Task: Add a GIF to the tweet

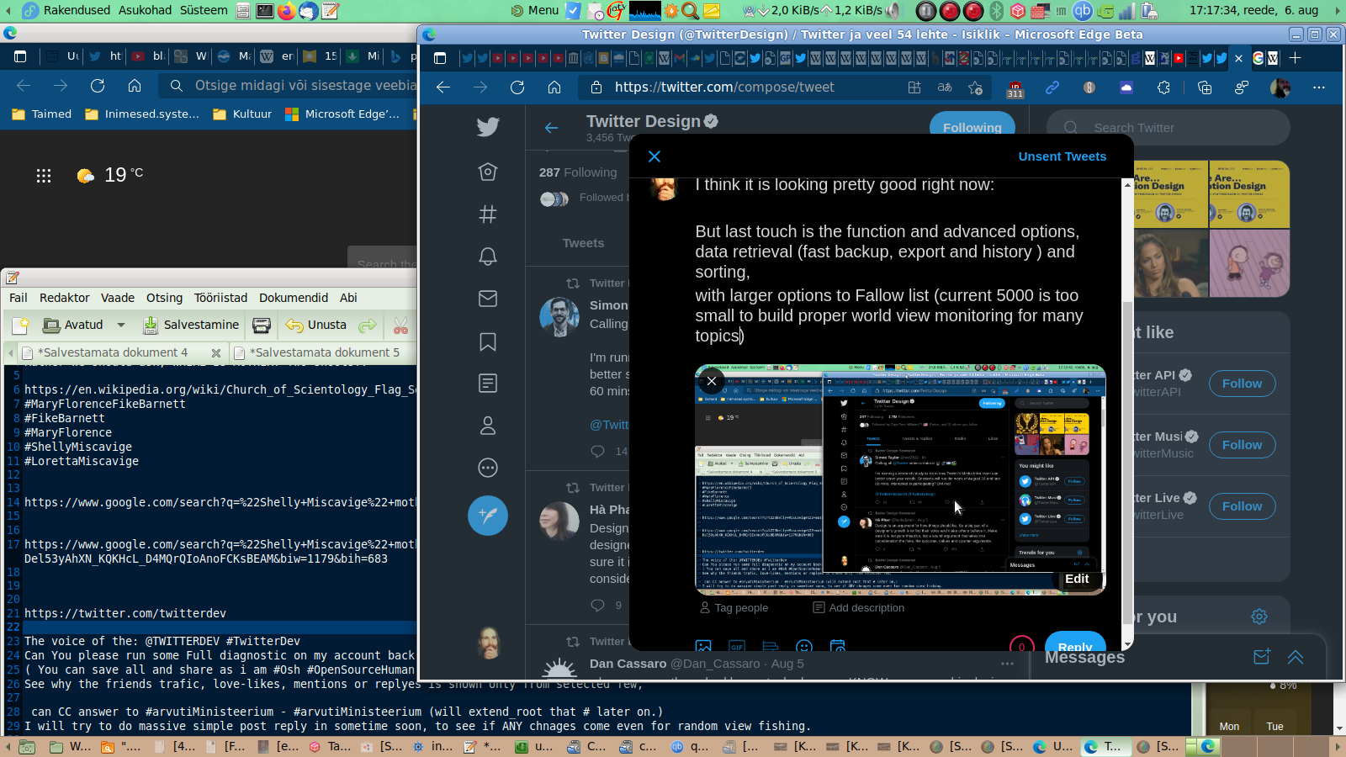Action: coord(737,646)
